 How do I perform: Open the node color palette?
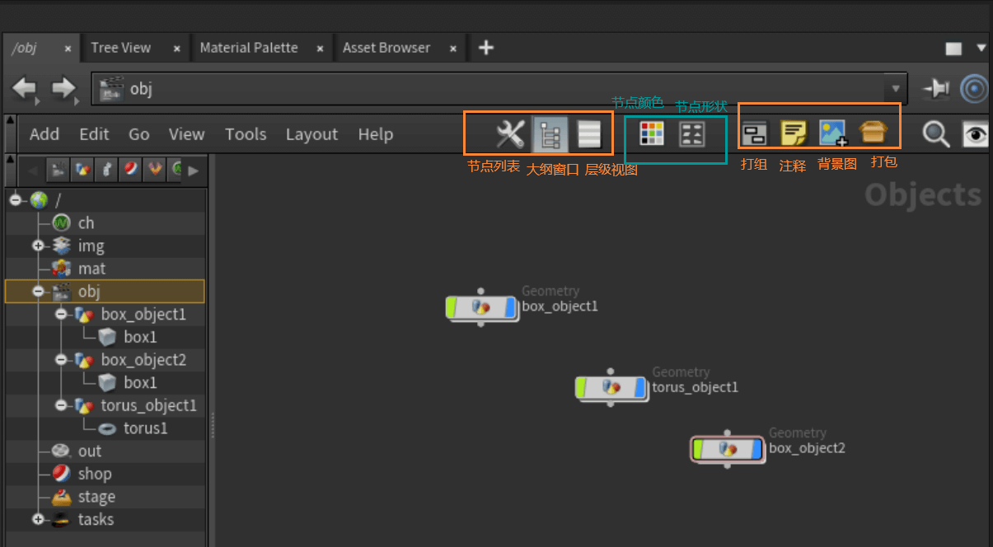pos(652,133)
